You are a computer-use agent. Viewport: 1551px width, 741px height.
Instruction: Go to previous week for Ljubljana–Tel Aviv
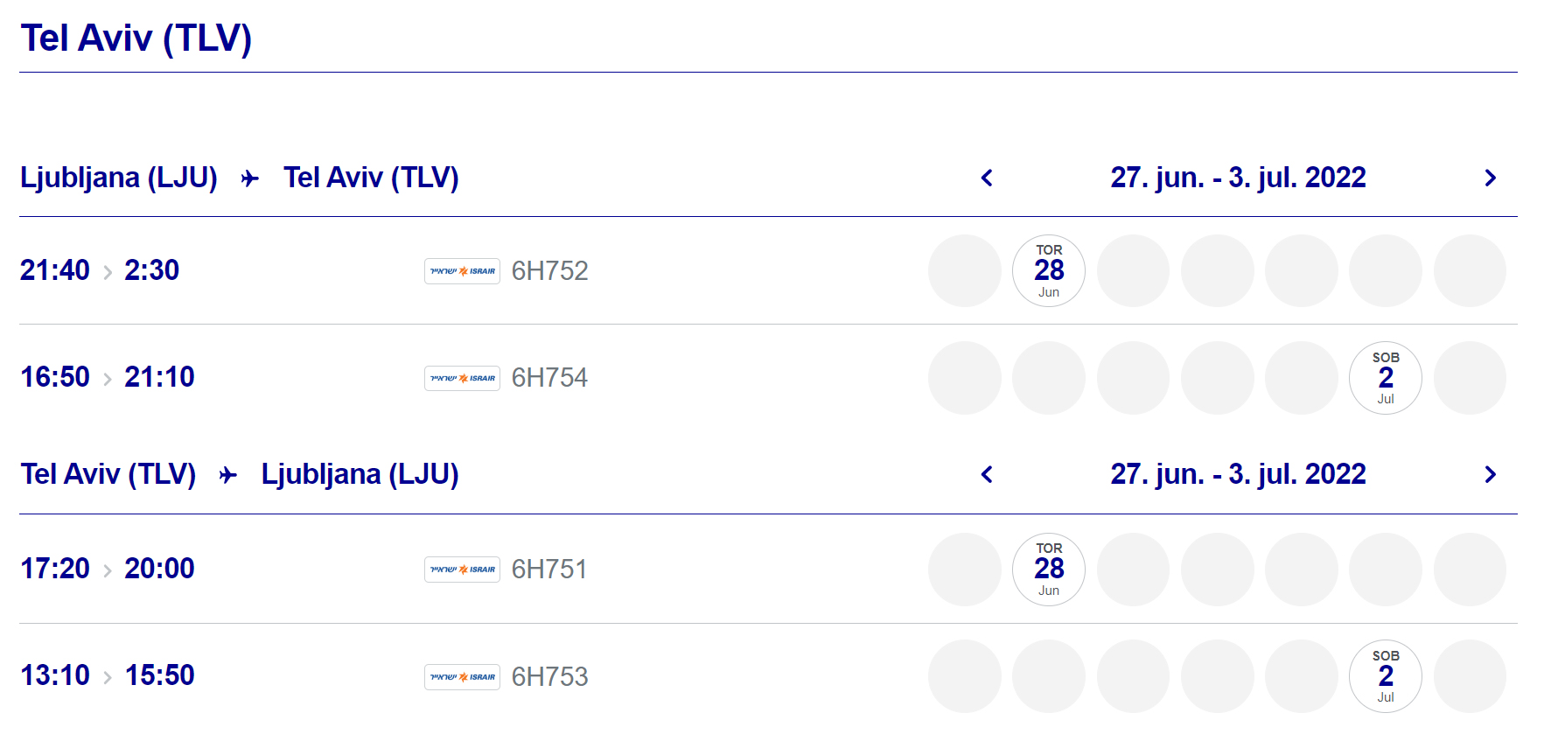[987, 178]
